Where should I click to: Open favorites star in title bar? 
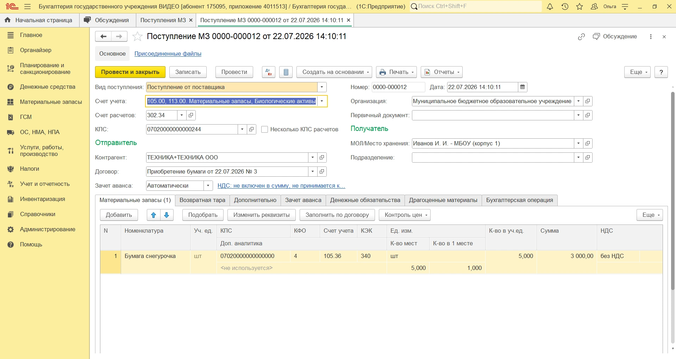pyautogui.click(x=580, y=7)
